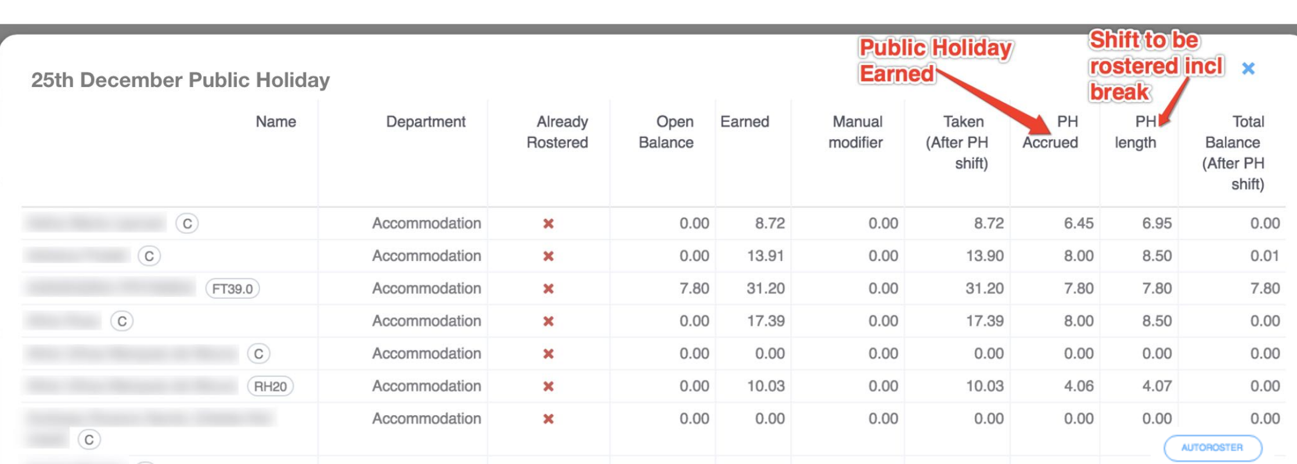Click red X in the row with 13.91 earned

(548, 256)
